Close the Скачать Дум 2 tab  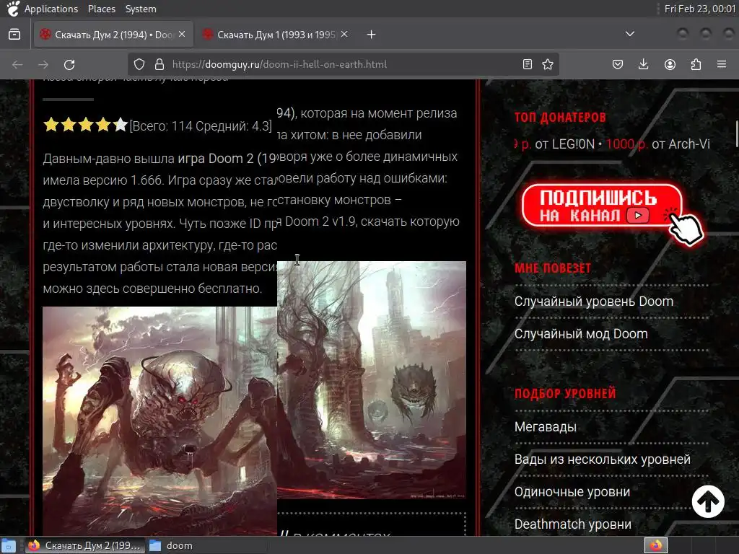[x=182, y=34]
